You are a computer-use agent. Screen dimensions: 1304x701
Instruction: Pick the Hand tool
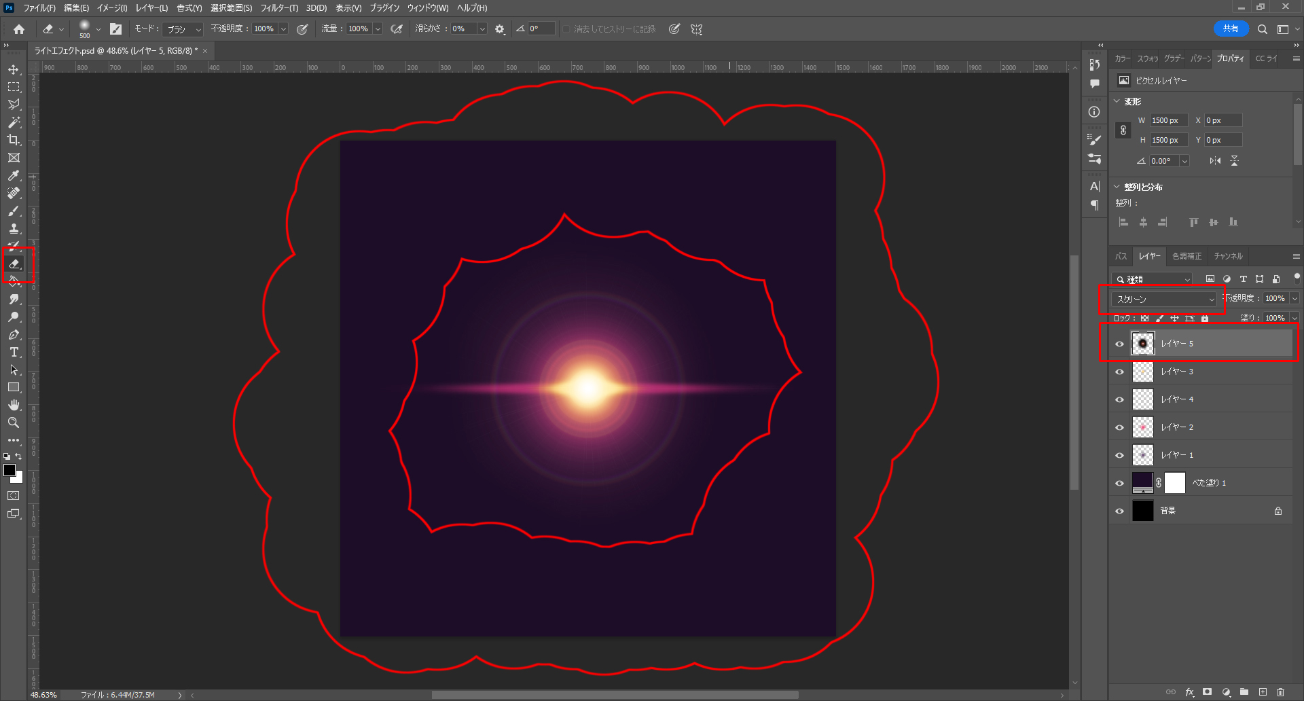pos(14,405)
